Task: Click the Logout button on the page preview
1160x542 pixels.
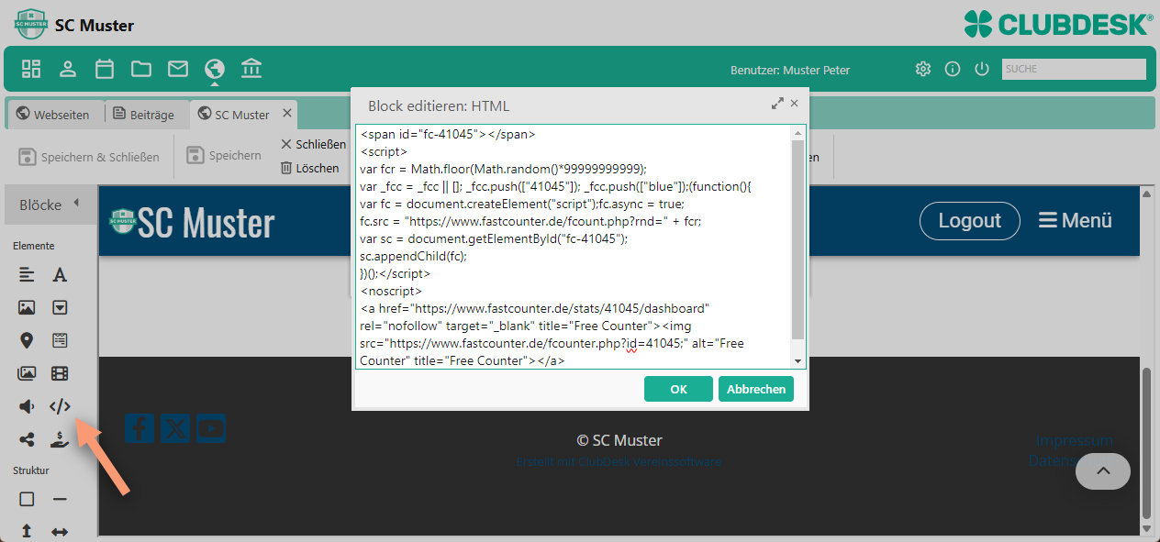Action: [969, 220]
